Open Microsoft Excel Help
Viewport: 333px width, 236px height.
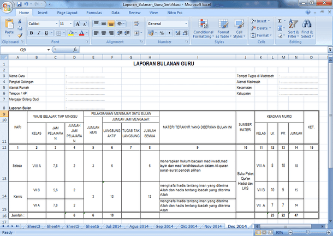[x=308, y=13]
